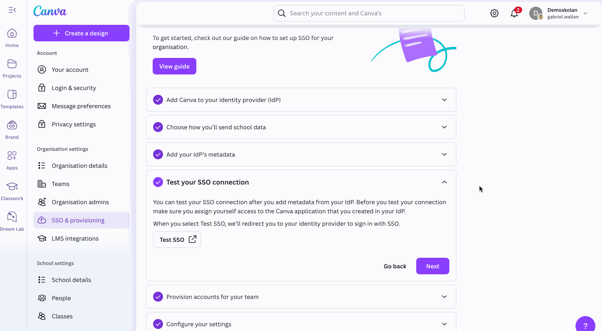Open the Templates icon in sidebar
Viewport: 602px width, 331px height.
tap(12, 95)
